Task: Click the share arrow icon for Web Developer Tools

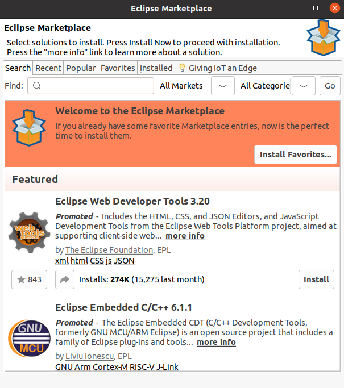Action: [x=64, y=279]
